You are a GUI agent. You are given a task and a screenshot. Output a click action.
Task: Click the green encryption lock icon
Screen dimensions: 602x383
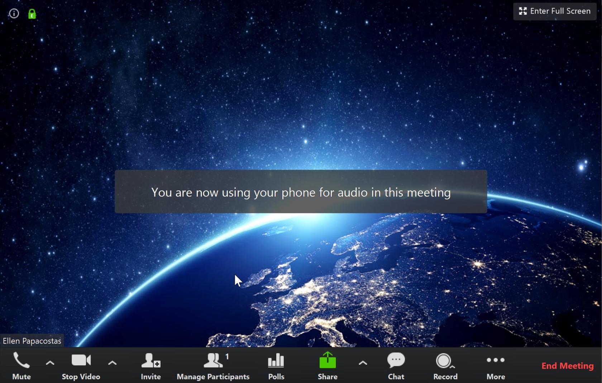coord(32,14)
